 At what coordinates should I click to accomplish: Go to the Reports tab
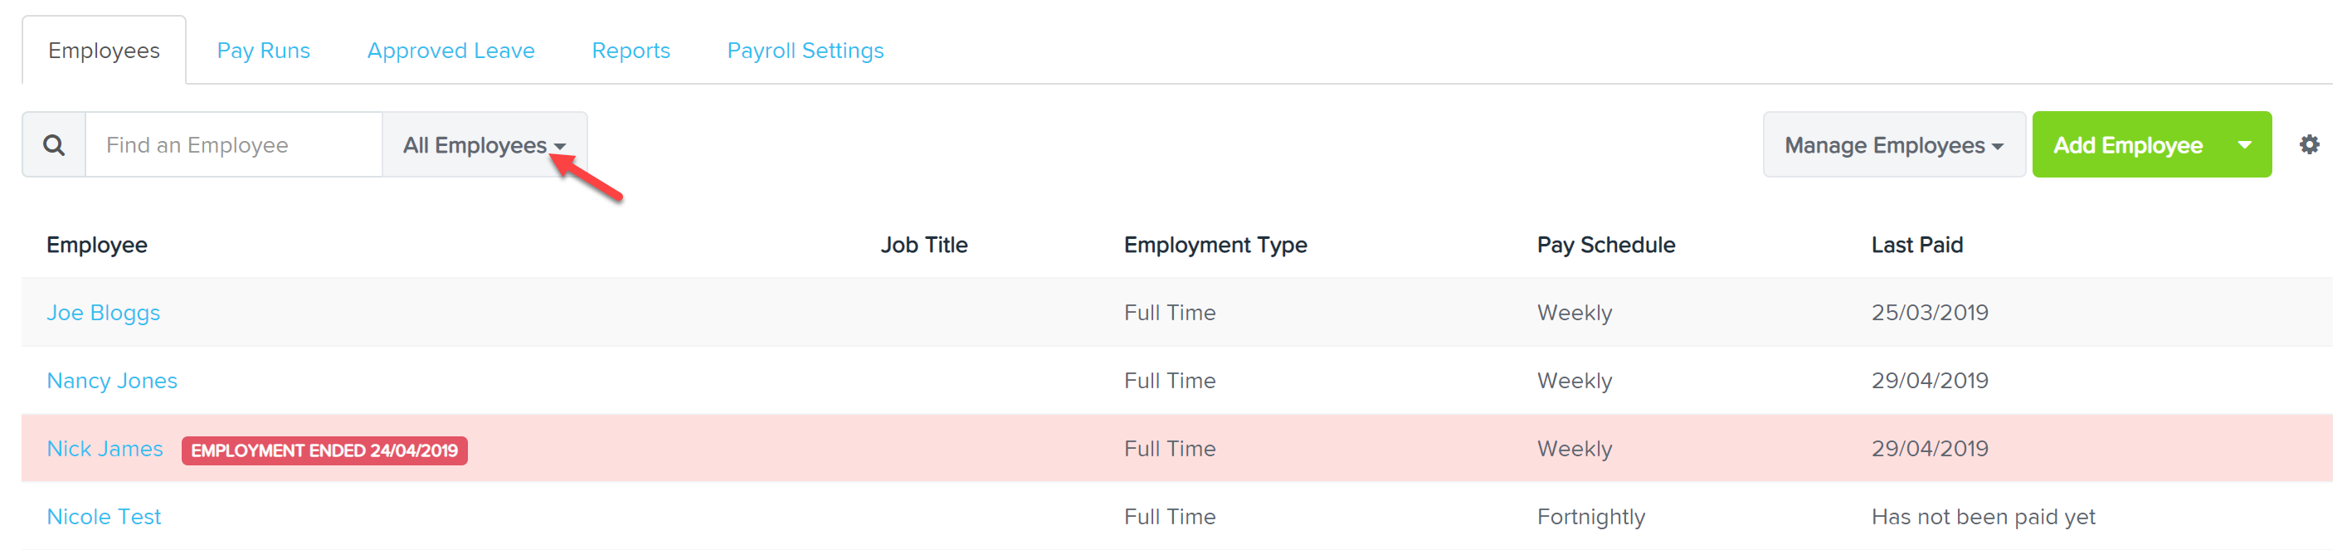click(631, 51)
